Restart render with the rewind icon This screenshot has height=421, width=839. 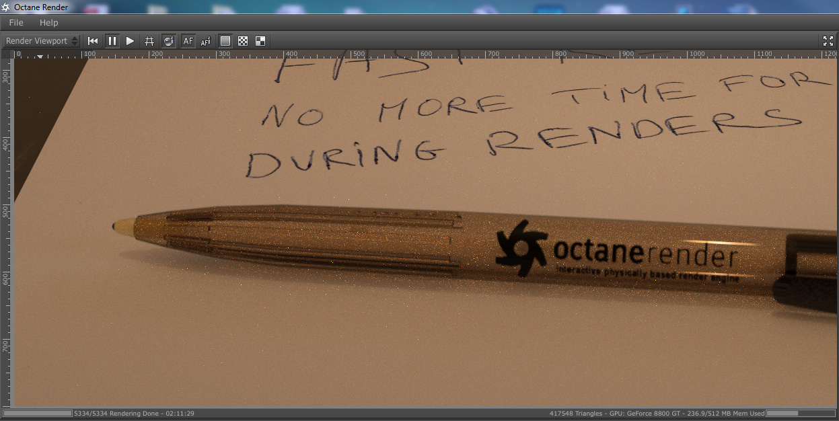(93, 41)
